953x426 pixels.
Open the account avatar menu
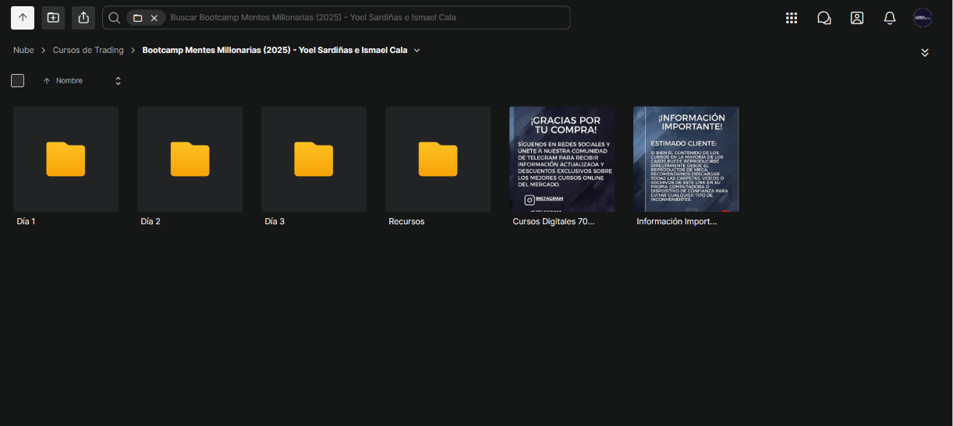coord(923,18)
